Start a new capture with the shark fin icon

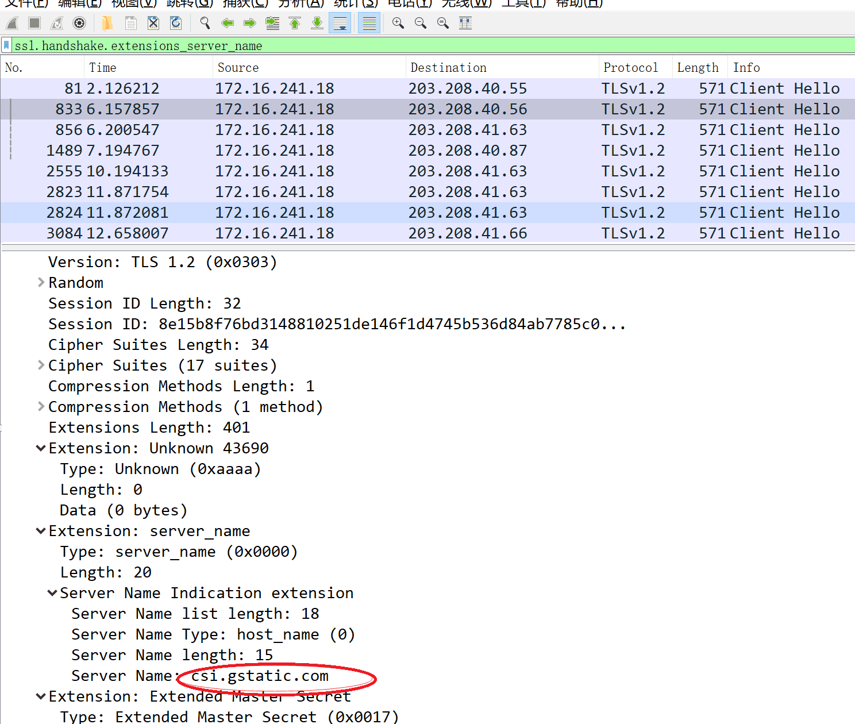[x=13, y=23]
